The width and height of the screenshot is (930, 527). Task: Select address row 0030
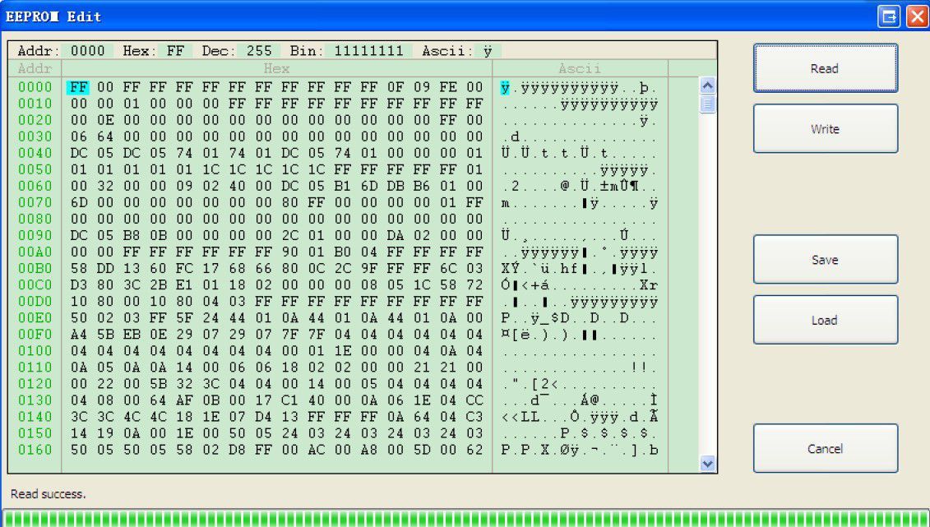(35, 136)
